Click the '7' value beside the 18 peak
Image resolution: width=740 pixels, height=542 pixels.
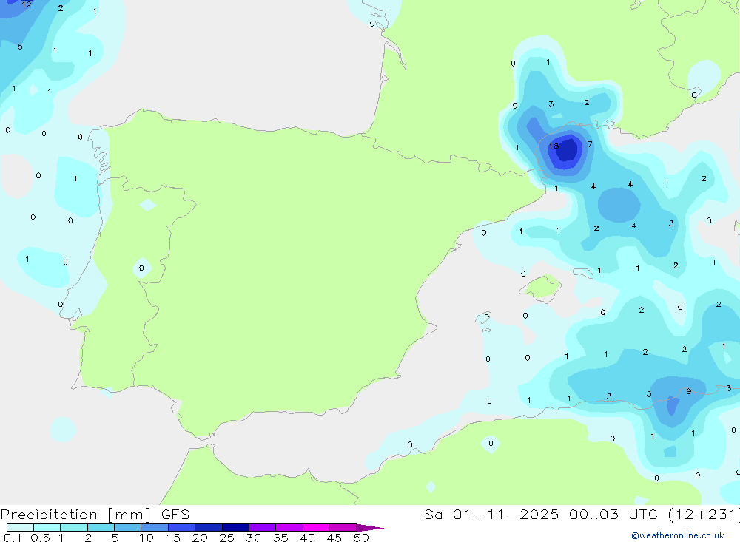pyautogui.click(x=590, y=144)
